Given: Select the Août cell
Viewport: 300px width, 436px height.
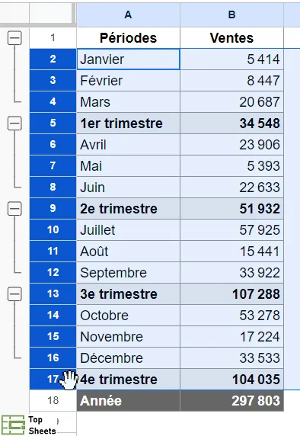Looking at the screenshot, I should [128, 252].
